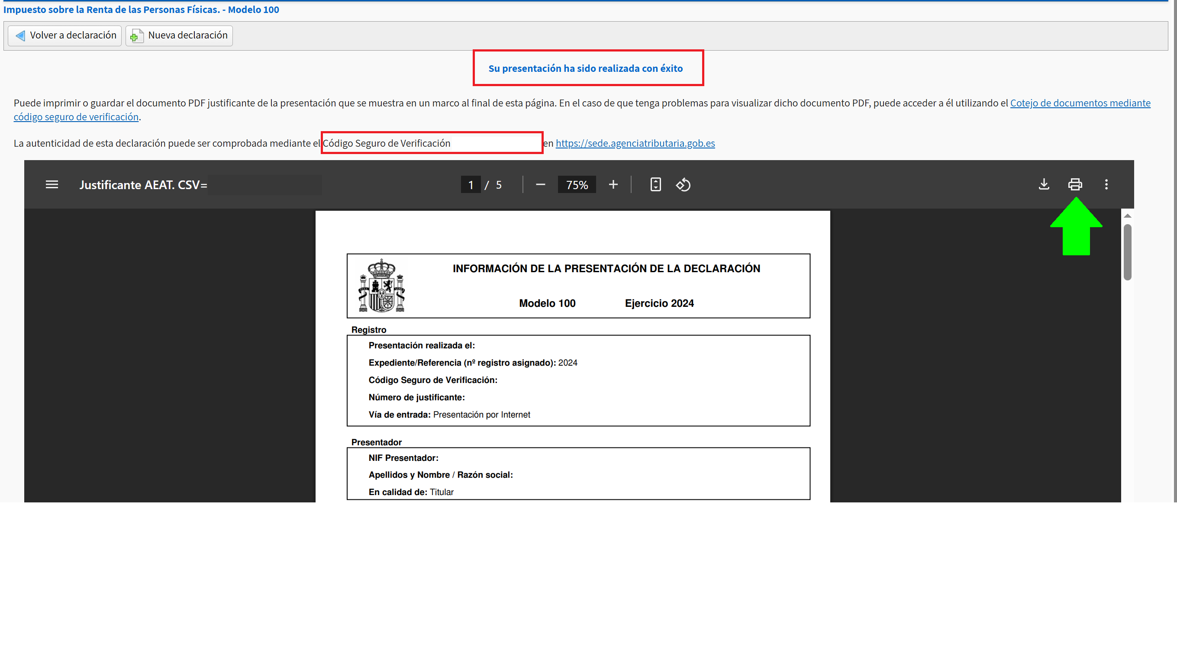Download the Justificante AEAT PDF
Viewport: 1177px width, 653px height.
(1044, 184)
